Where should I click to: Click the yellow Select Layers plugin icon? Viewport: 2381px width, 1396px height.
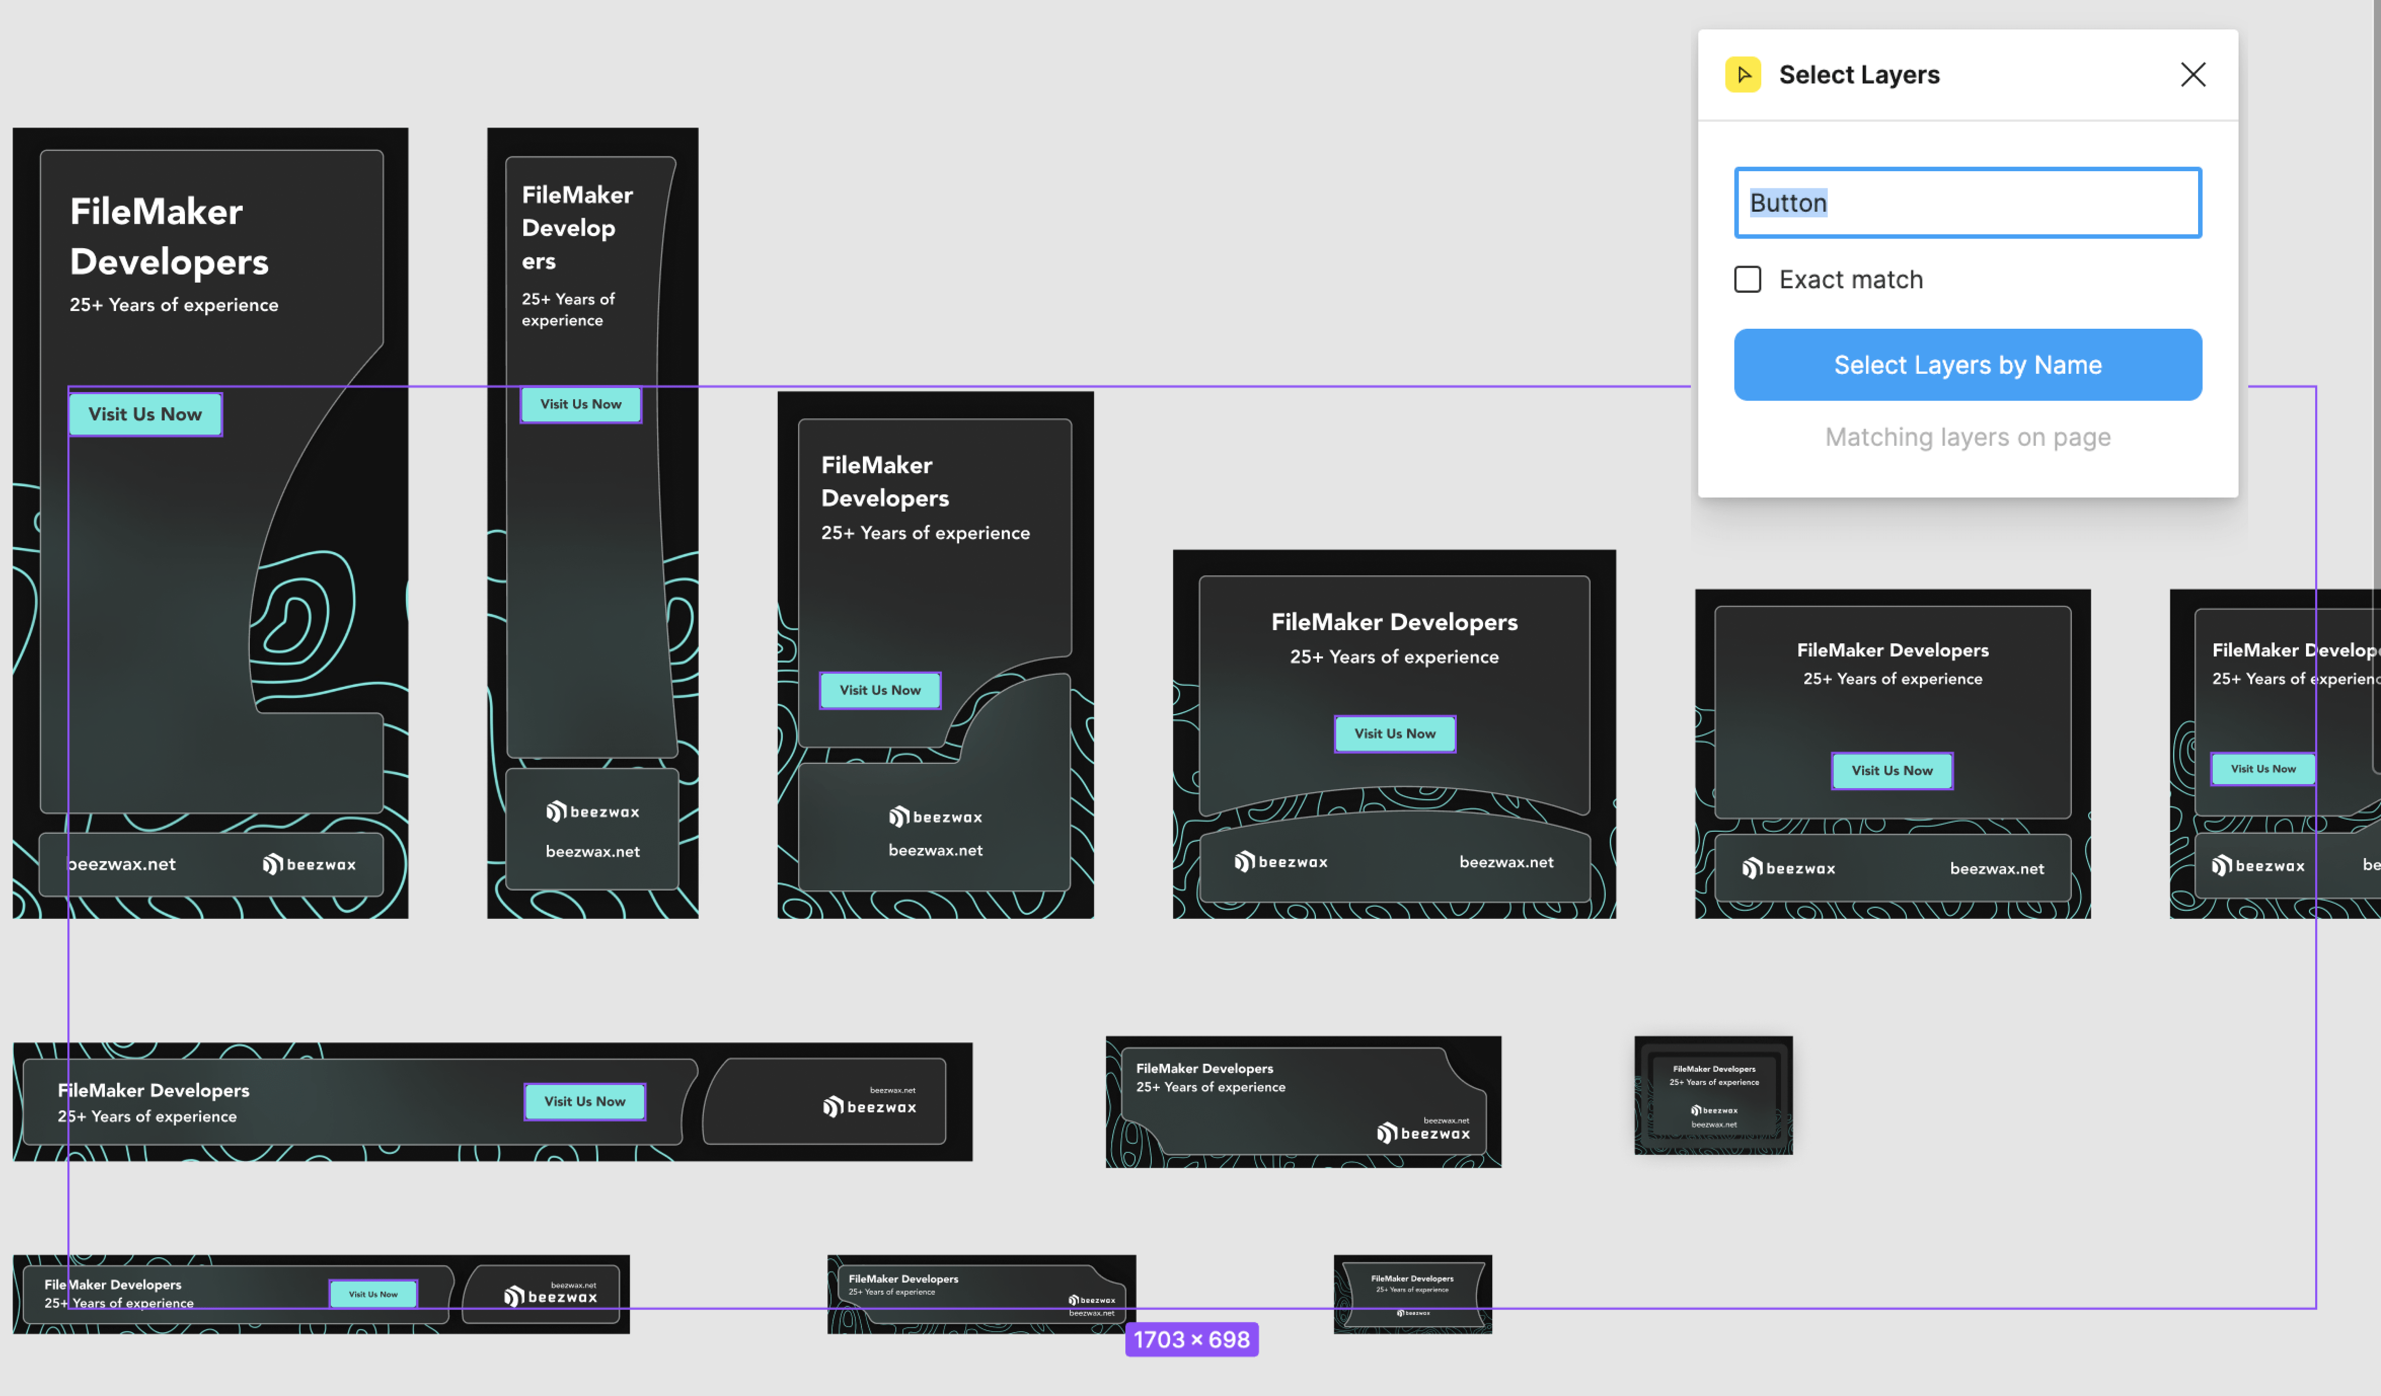(x=1742, y=74)
